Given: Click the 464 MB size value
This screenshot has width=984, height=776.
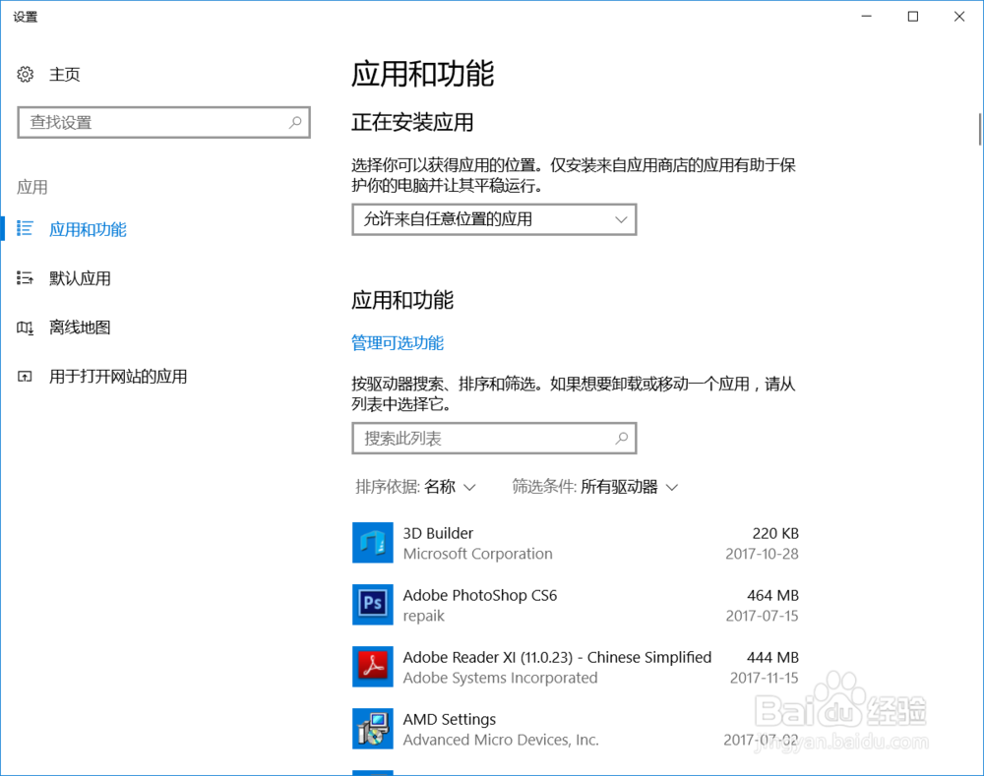Looking at the screenshot, I should click(x=772, y=595).
